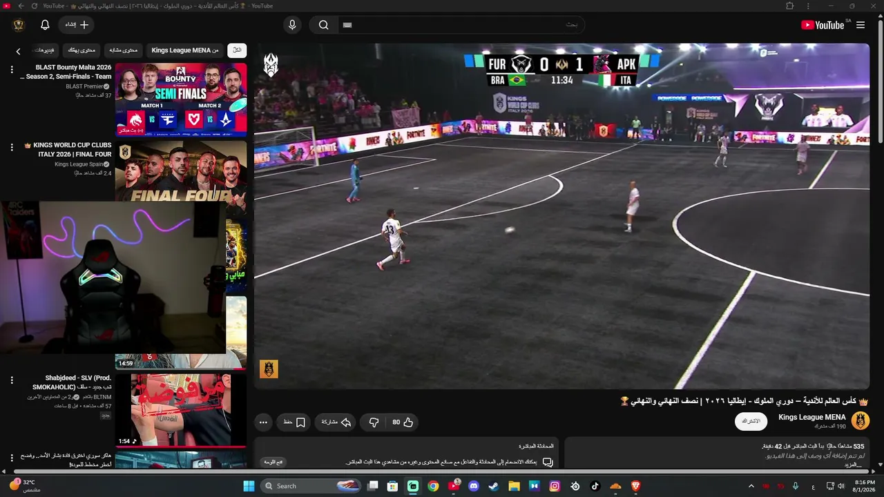Select the partially hidden videos chip
The height and width of the screenshot is (497, 884).
44,50
